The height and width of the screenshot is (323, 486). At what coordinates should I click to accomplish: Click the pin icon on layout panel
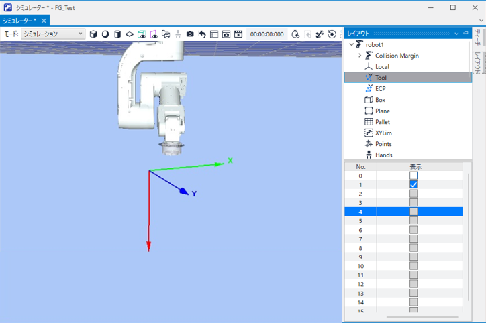point(466,33)
